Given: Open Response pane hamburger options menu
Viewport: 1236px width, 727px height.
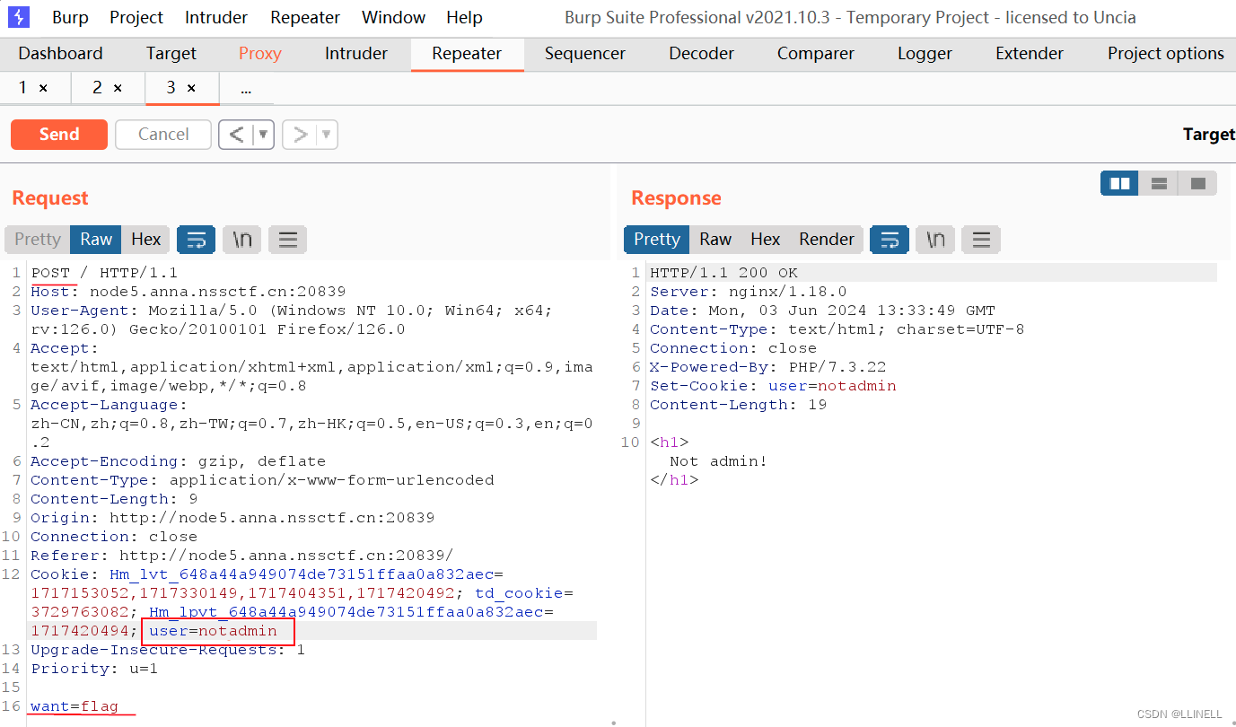Looking at the screenshot, I should click(x=981, y=239).
